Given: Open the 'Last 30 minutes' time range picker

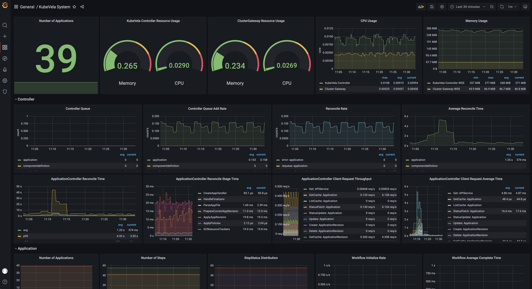Looking at the screenshot, I should pyautogui.click(x=467, y=7).
